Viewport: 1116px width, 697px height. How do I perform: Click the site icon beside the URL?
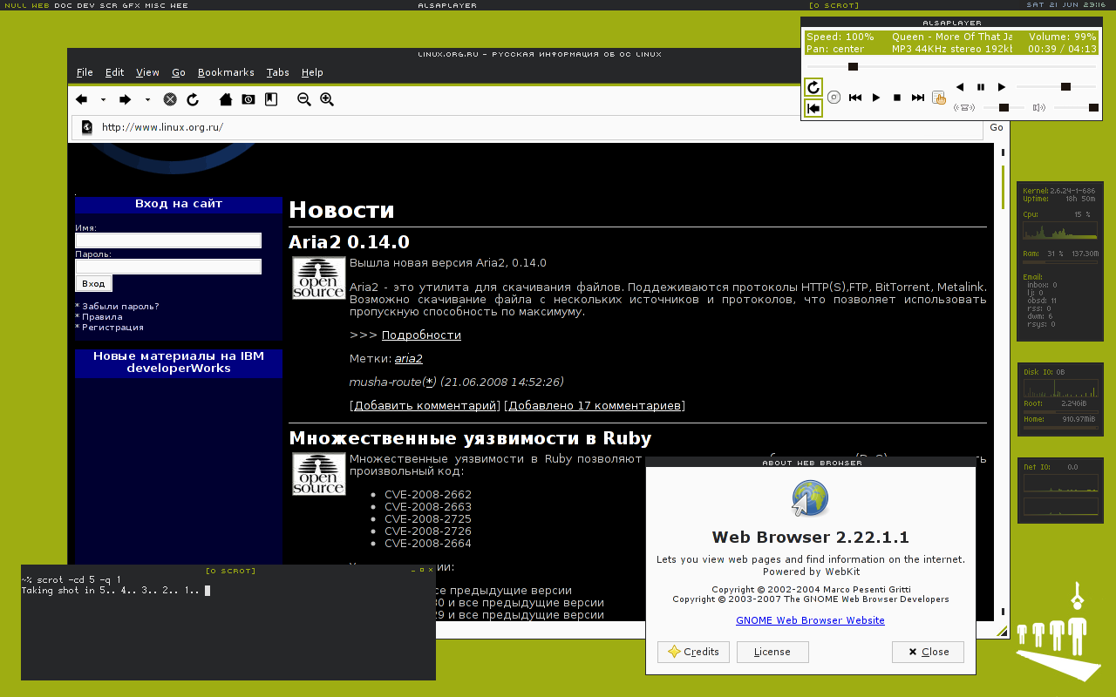tap(87, 127)
